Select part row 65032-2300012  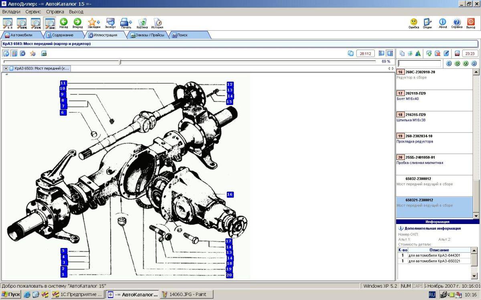435,186
